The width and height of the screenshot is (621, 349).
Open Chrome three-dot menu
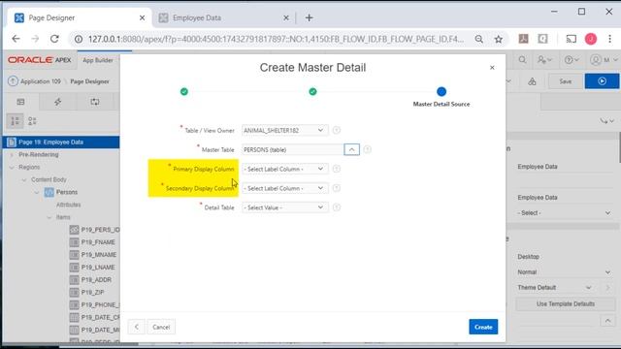tap(610, 39)
